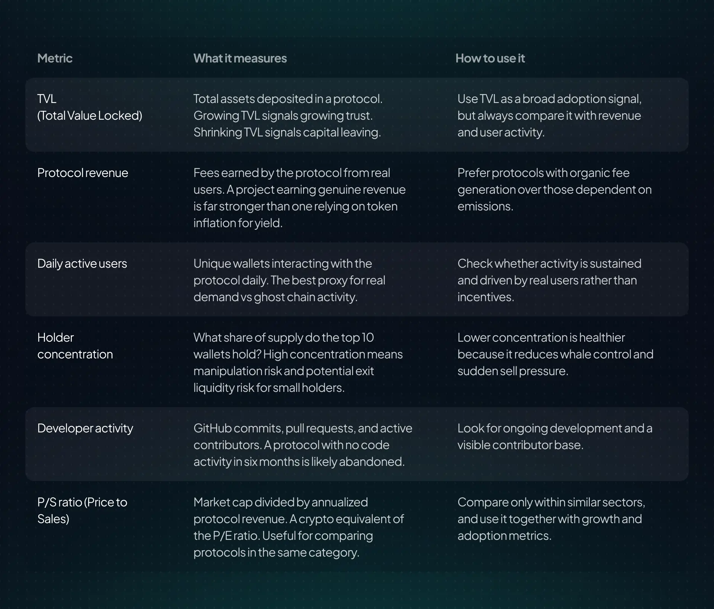Click the 'Check whether activity is sustained' text
The width and height of the screenshot is (714, 609).
click(549, 280)
